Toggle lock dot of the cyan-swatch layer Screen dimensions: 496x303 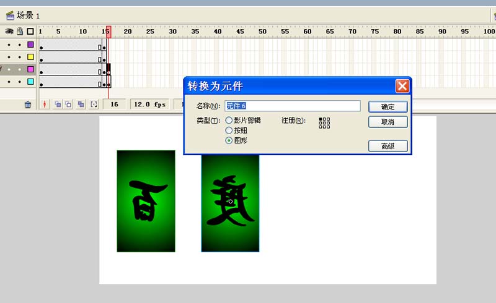pyautogui.click(x=20, y=82)
